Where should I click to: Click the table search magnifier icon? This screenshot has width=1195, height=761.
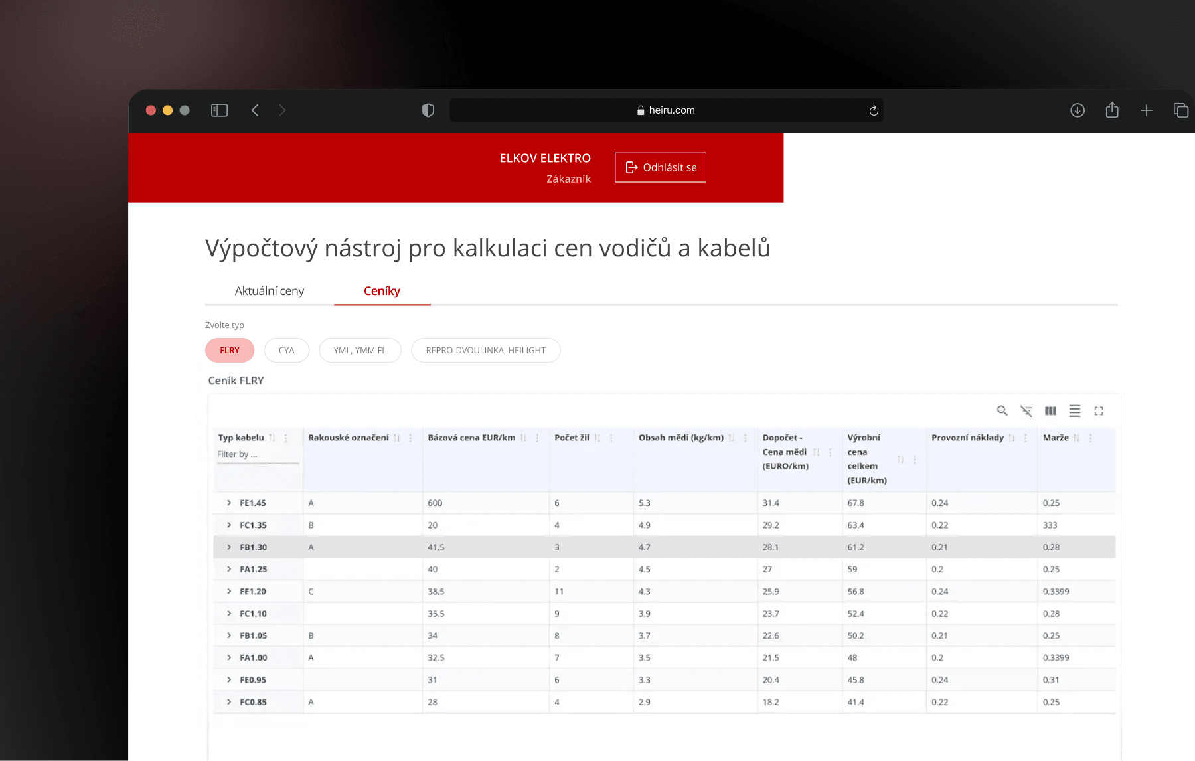click(1002, 411)
